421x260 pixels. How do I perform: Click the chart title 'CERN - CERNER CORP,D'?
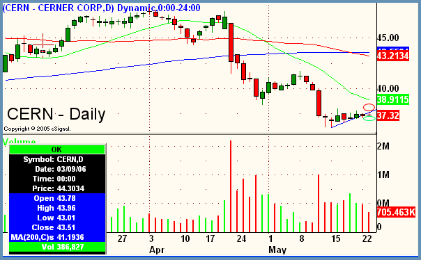59,8
